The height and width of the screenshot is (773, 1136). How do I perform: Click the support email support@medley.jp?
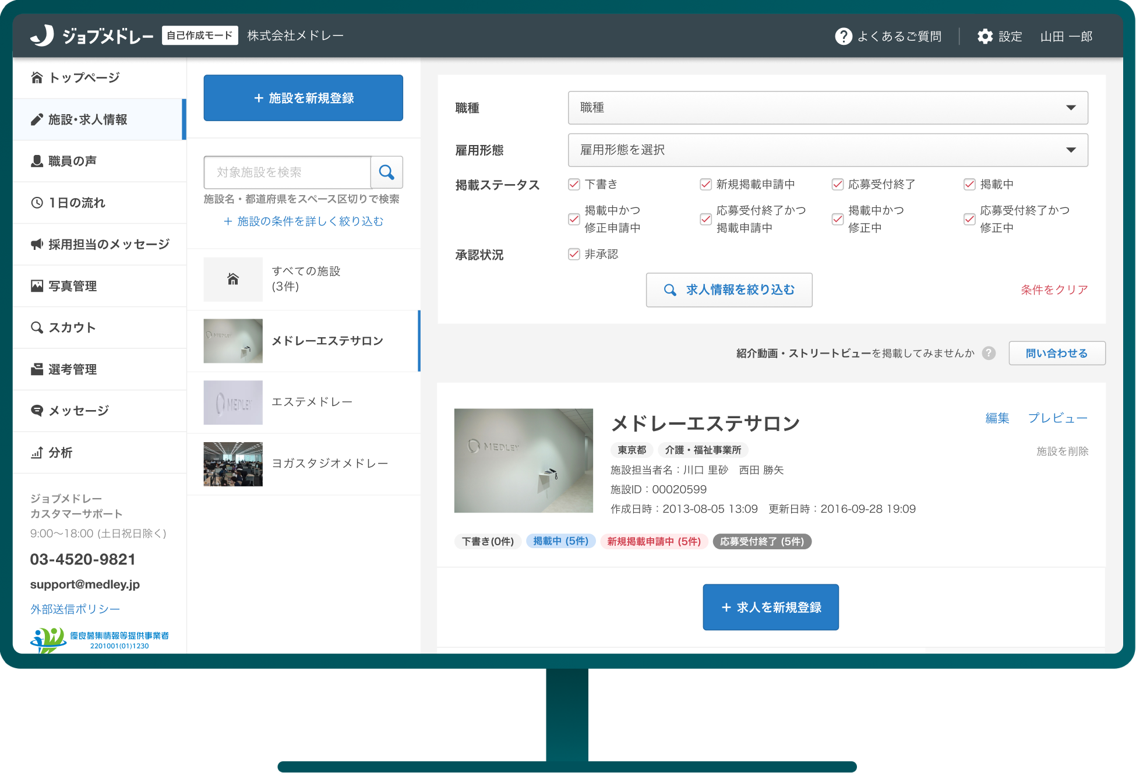pos(85,584)
